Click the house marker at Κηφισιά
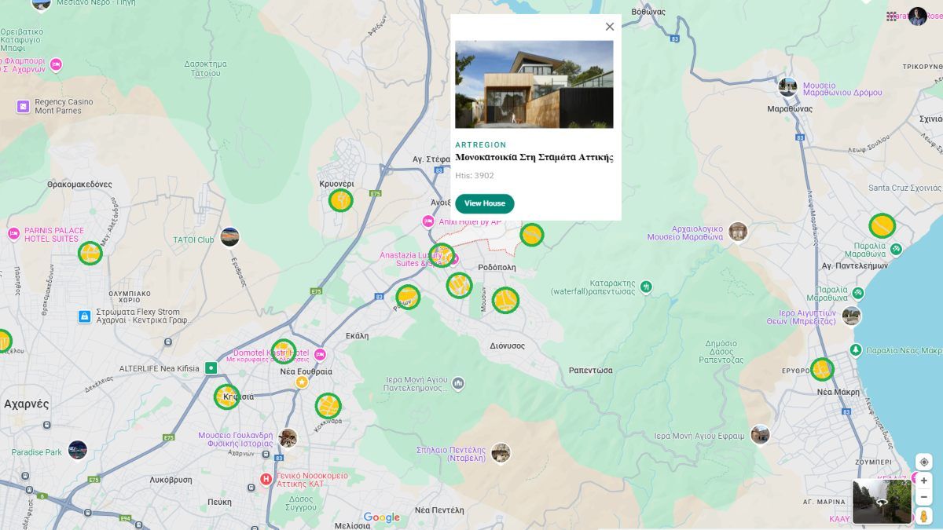 tap(227, 397)
